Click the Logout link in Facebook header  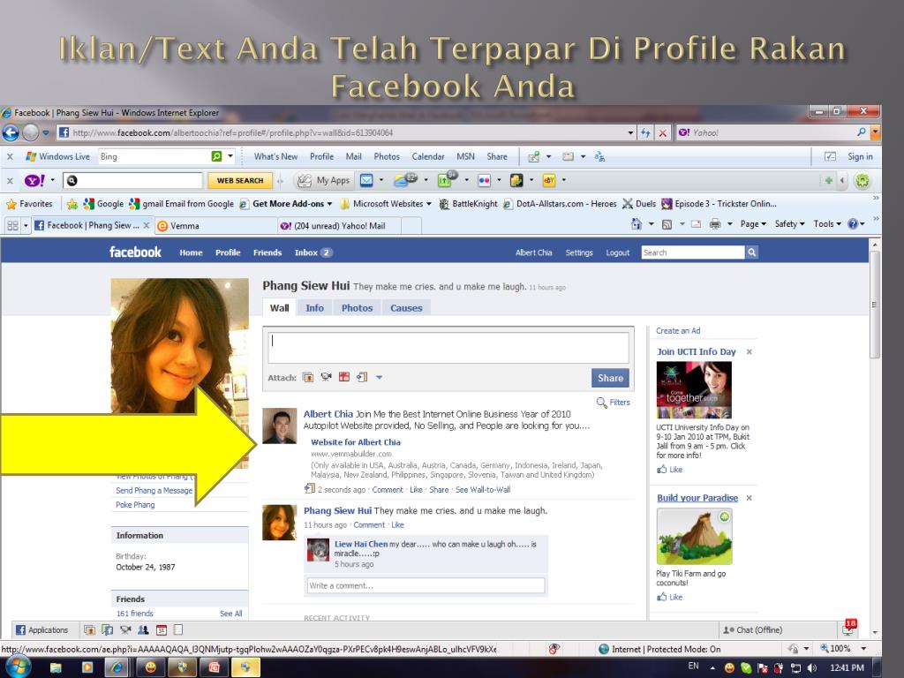617,252
